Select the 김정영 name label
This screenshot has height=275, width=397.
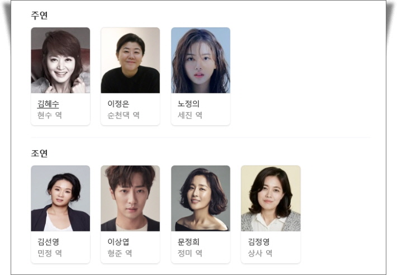tap(258, 242)
